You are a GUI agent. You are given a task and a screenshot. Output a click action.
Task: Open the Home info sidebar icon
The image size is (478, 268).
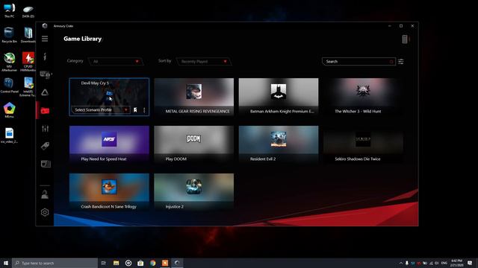[x=45, y=57]
